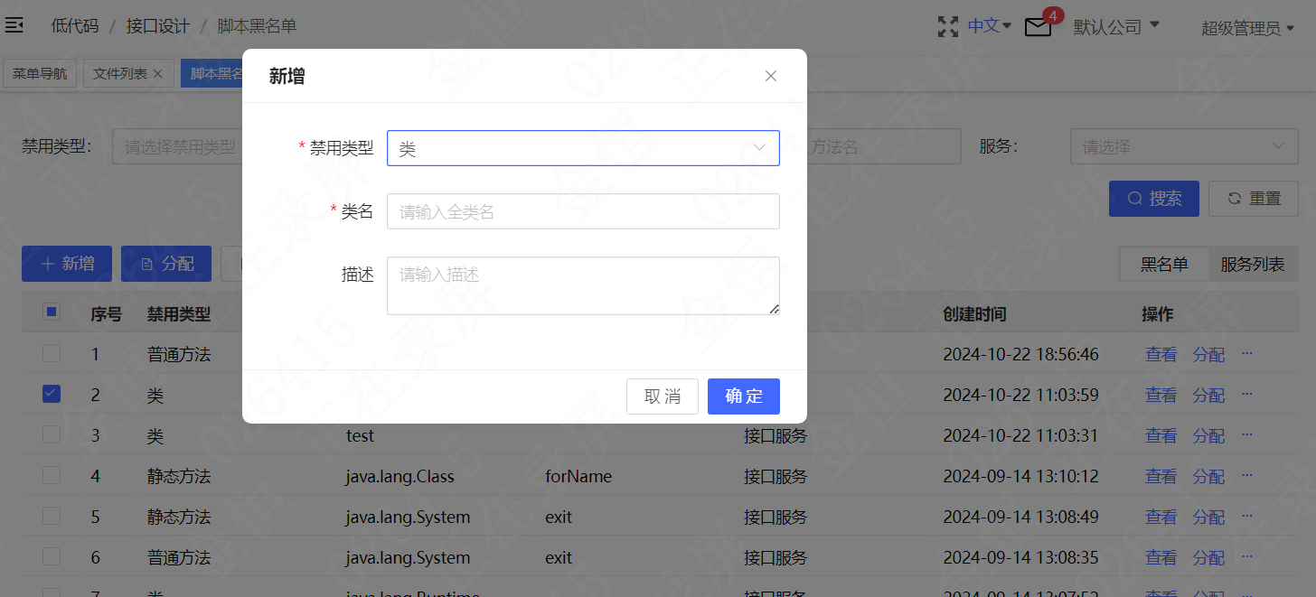The width and height of the screenshot is (1316, 597).
Task: Open more actions ellipsis for row 1
Action: coord(1247,353)
